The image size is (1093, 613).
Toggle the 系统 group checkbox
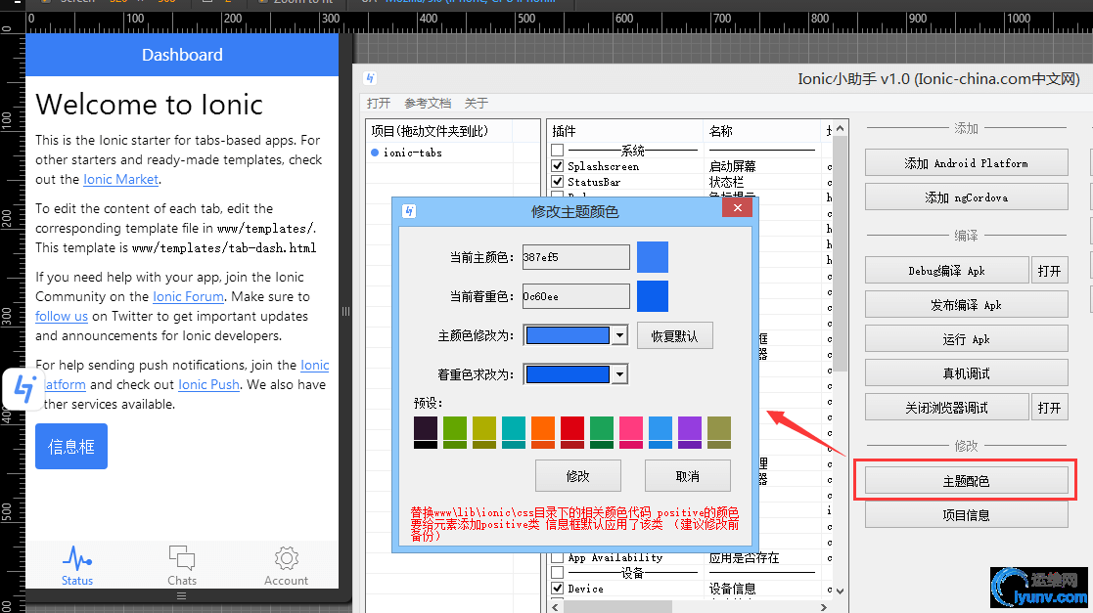click(x=557, y=150)
